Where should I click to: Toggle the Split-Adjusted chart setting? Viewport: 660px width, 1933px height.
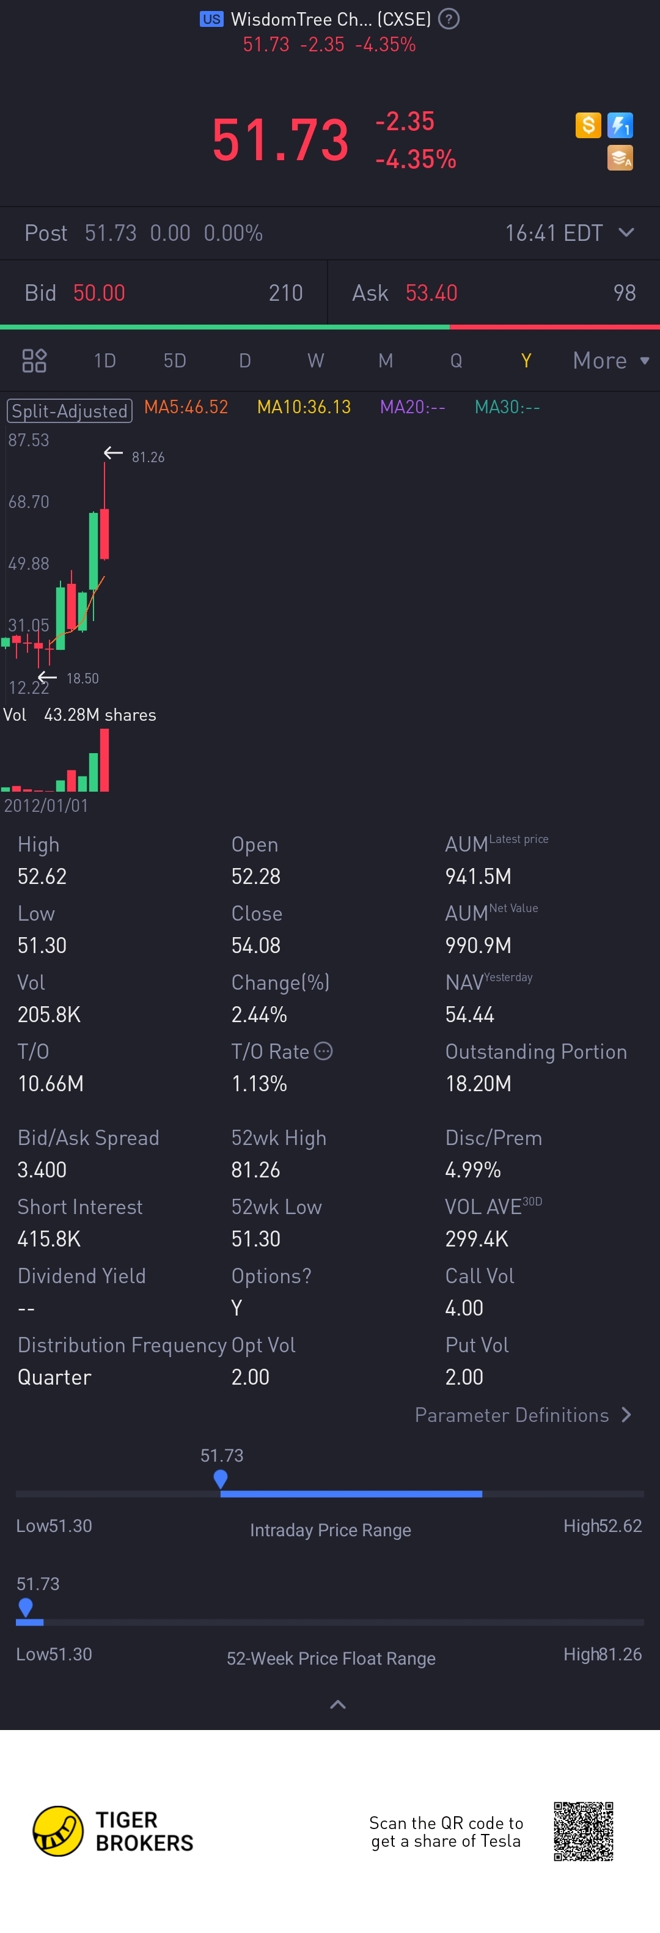pyautogui.click(x=70, y=410)
